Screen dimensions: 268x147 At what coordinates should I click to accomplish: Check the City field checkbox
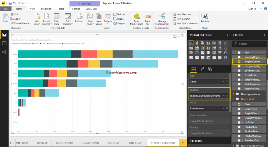click(x=239, y=53)
